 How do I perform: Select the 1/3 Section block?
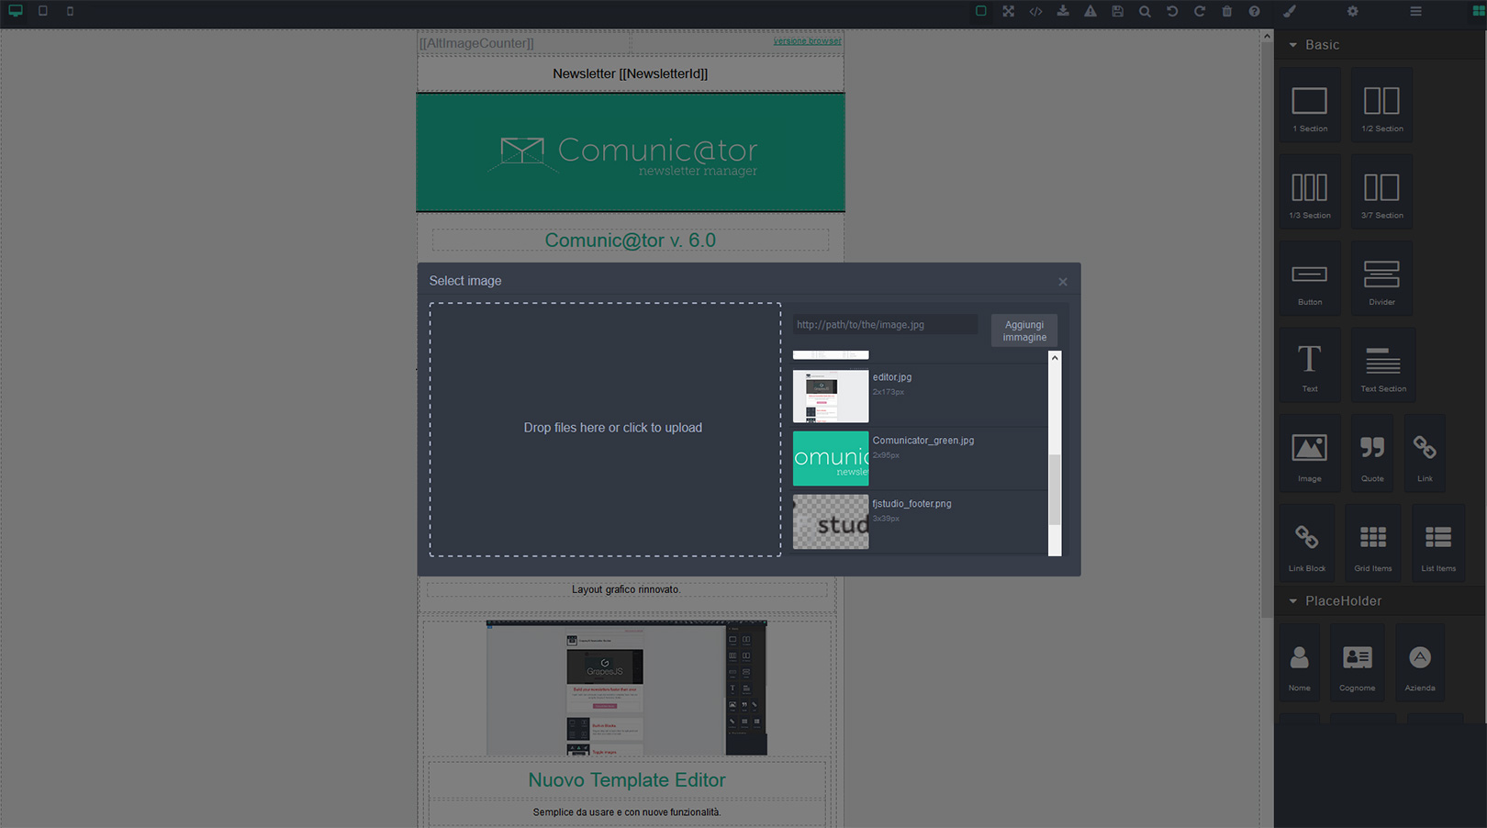pyautogui.click(x=1310, y=191)
